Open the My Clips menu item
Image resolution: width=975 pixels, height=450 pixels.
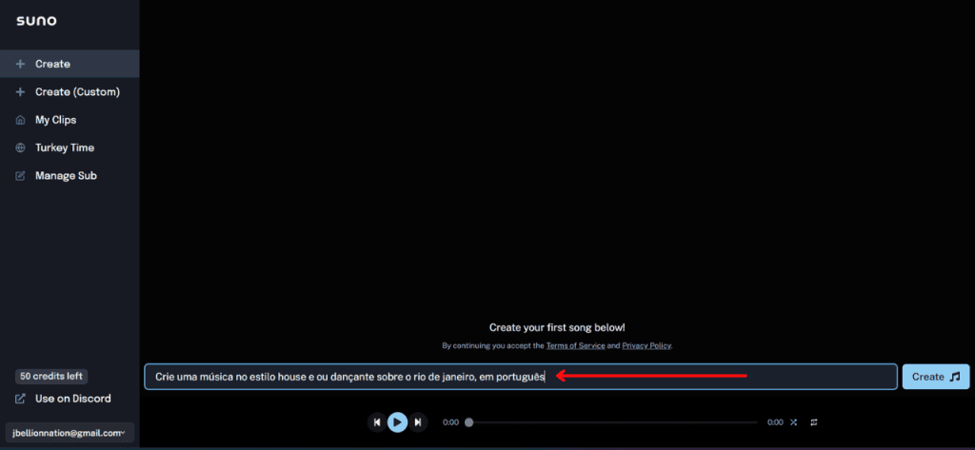pyautogui.click(x=55, y=120)
